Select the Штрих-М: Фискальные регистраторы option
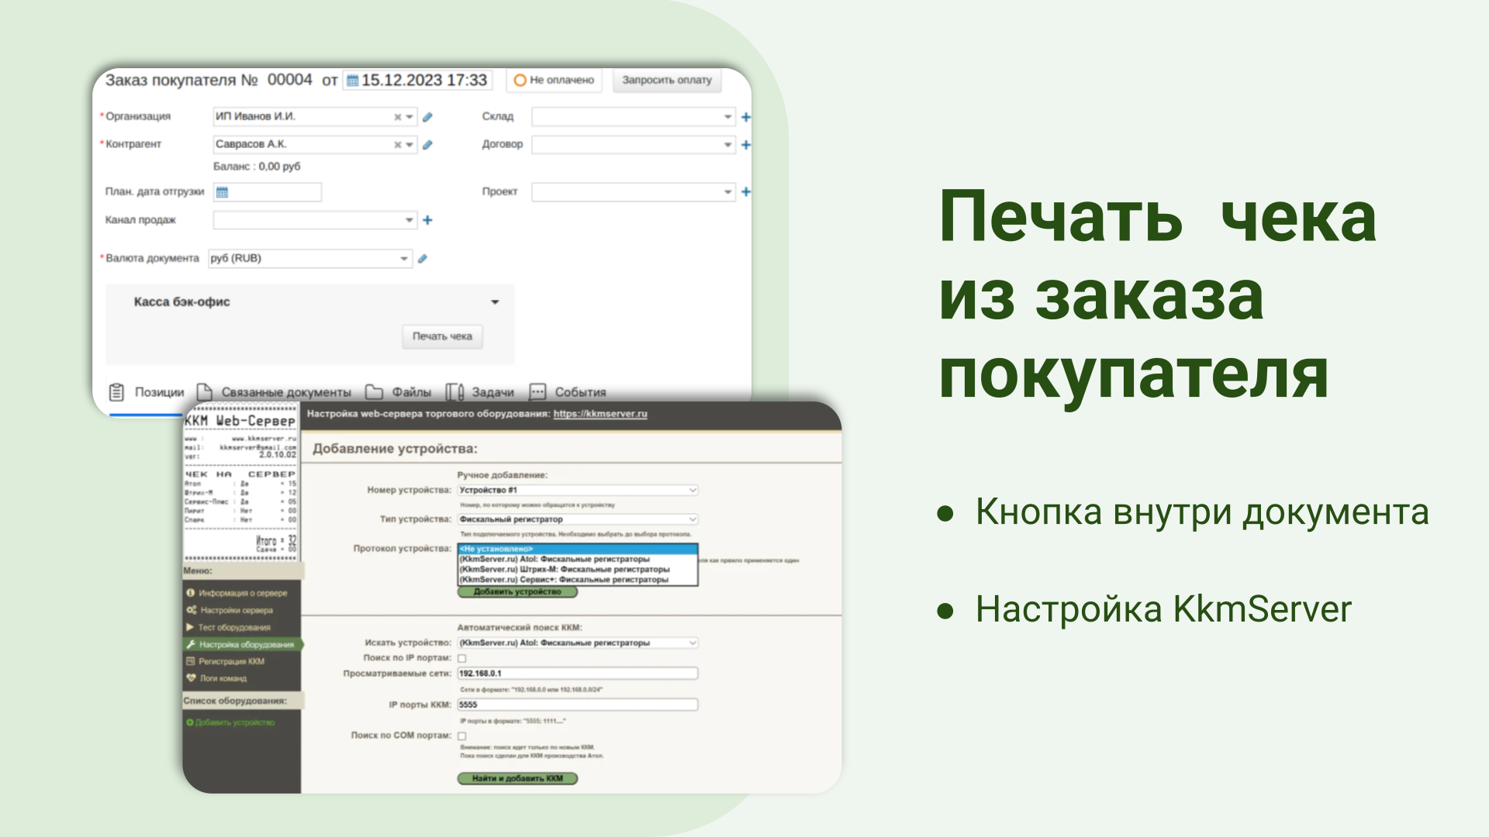This screenshot has height=837, width=1489. tap(578, 569)
